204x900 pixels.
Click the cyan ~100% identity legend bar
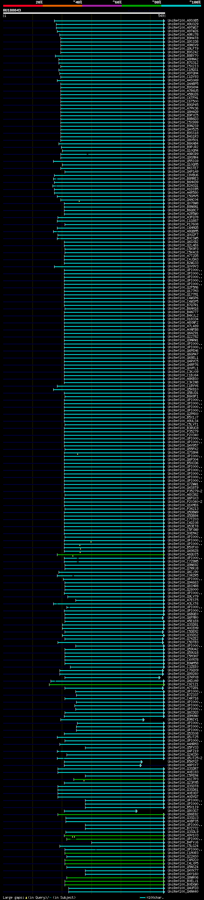(x=181, y=6)
